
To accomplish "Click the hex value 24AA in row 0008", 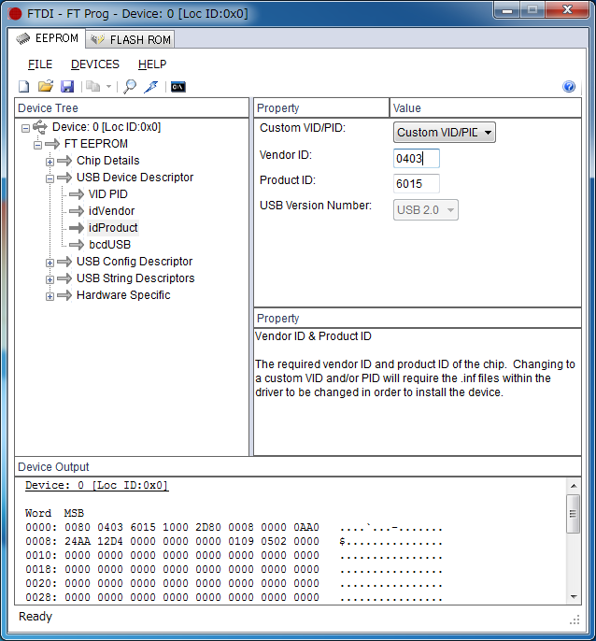I will click(78, 541).
